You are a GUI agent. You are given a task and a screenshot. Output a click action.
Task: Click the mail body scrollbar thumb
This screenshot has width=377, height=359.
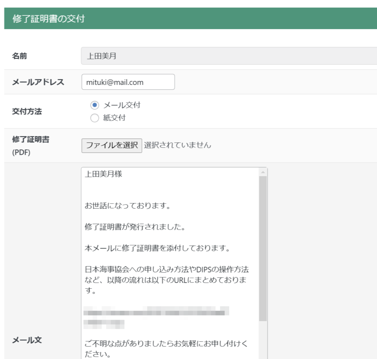coord(263,246)
